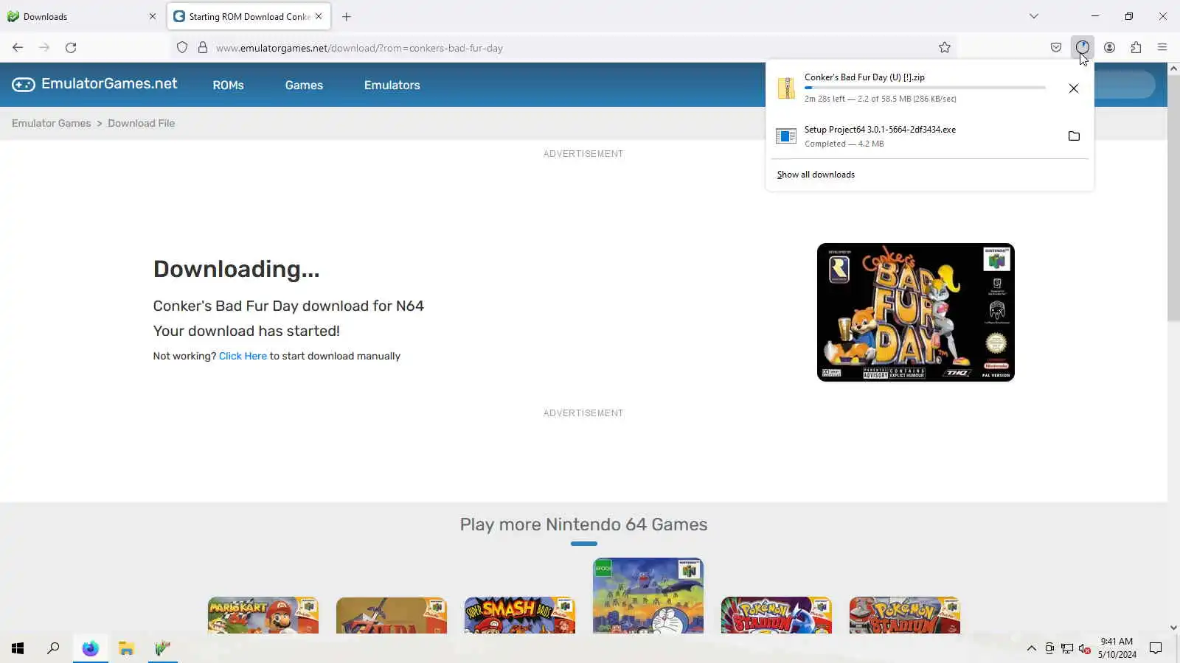This screenshot has height=663, width=1180.
Task: Open the Emulators menu
Action: point(392,85)
